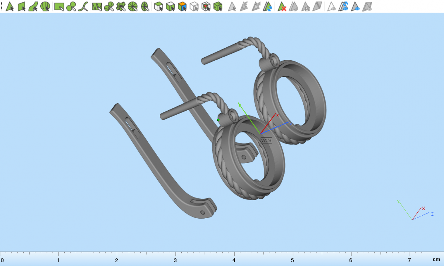Select the Mark Triangle tool

point(10,6)
